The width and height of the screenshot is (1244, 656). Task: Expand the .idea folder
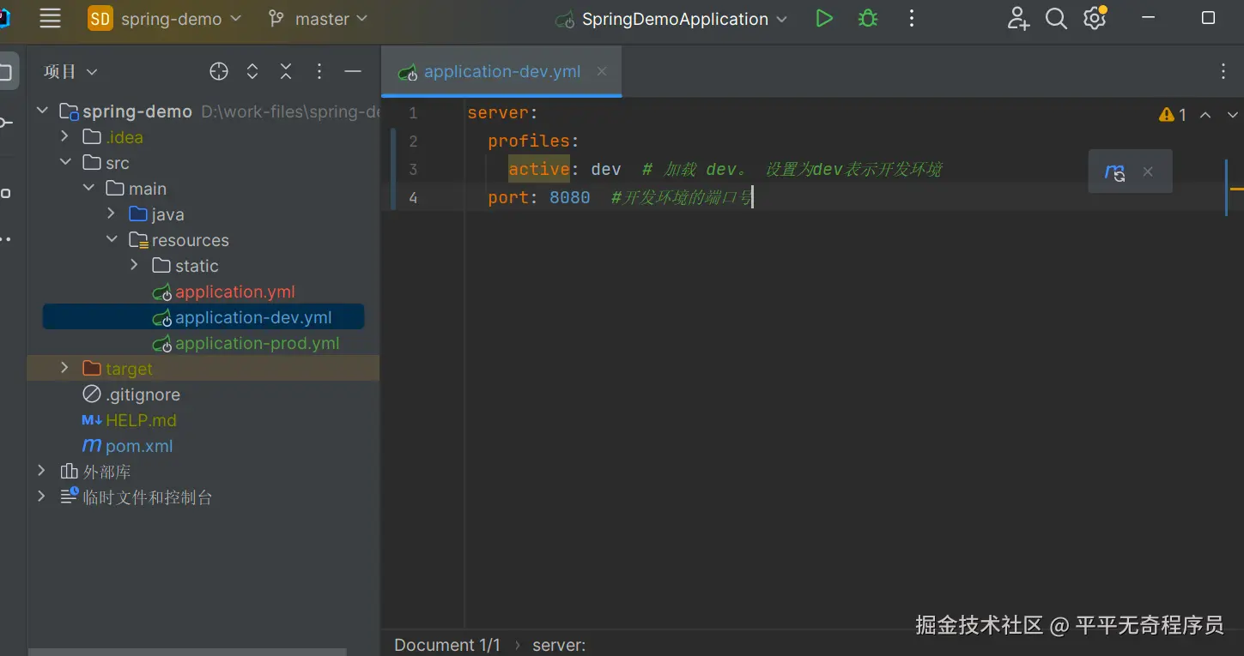pos(64,136)
